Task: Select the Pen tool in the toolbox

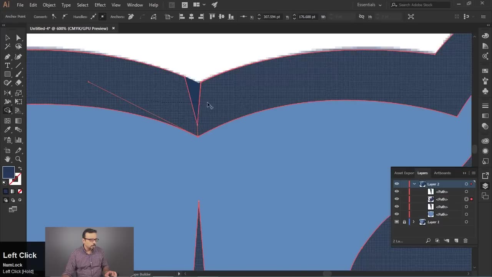Action: click(7, 57)
